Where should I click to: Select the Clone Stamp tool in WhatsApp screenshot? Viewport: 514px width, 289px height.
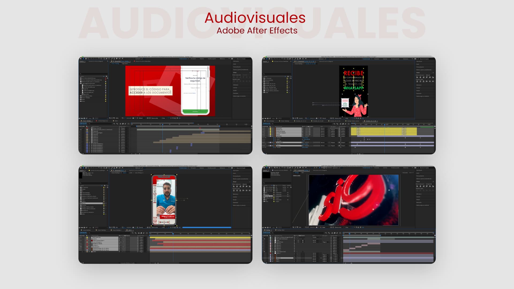click(x=298, y=59)
